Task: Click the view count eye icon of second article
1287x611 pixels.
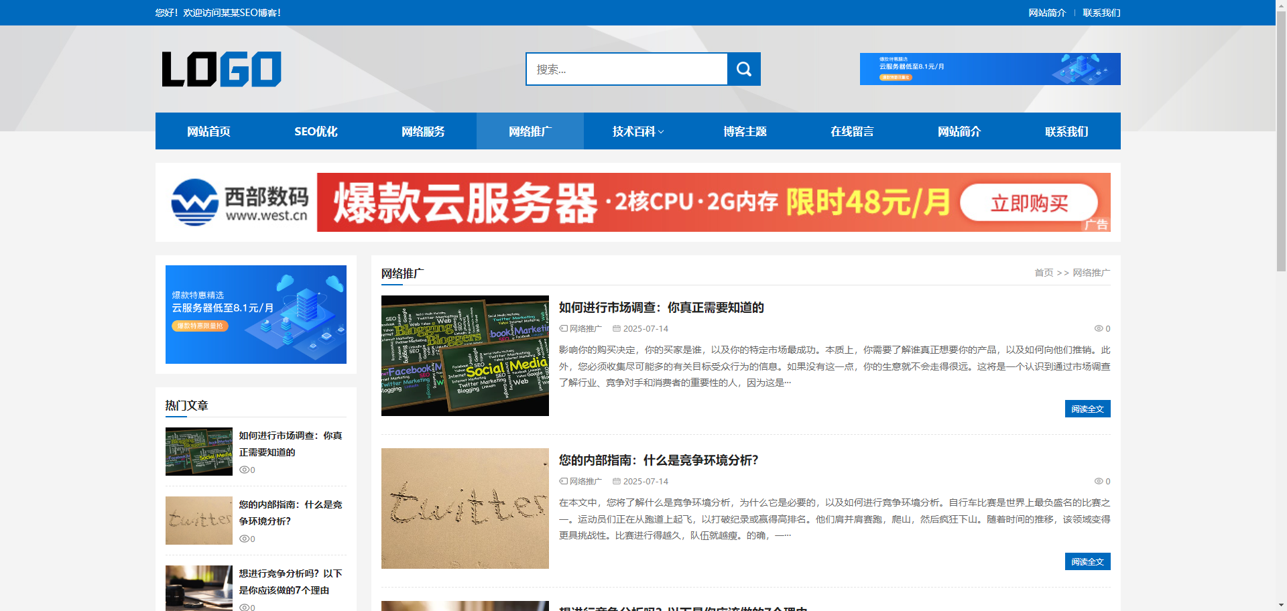Action: pyautogui.click(x=1099, y=481)
